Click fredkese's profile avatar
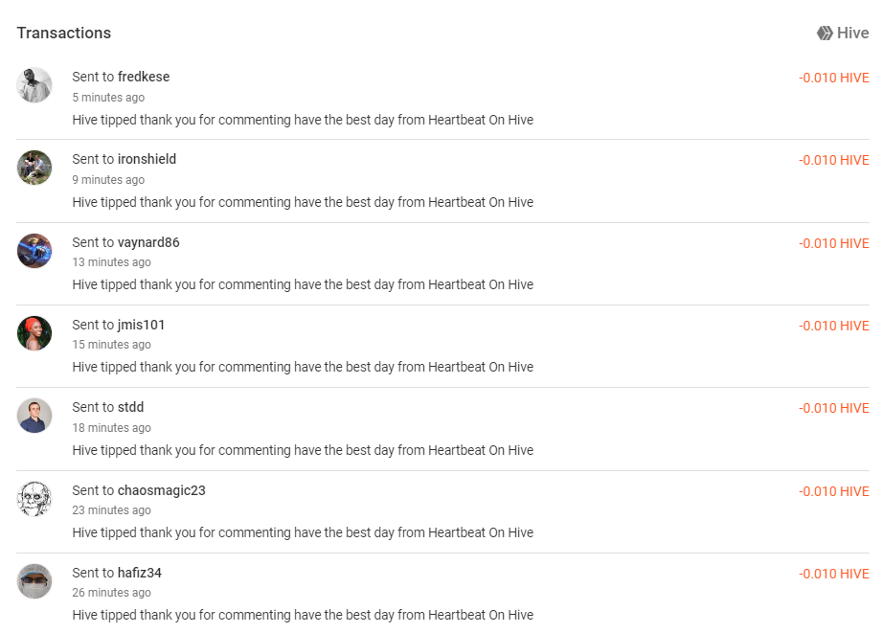 point(34,85)
